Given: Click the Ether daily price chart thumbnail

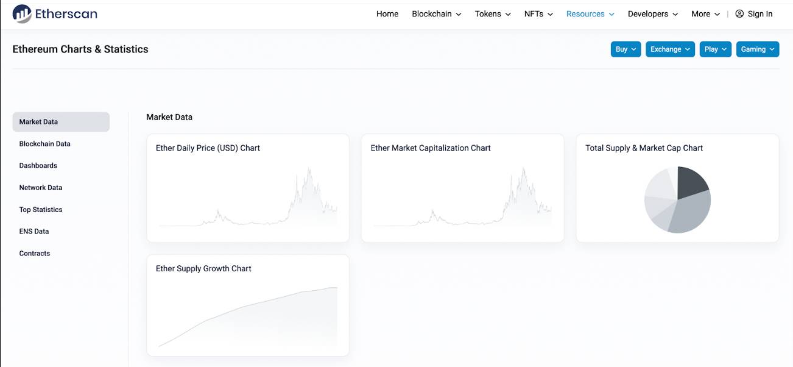Looking at the screenshot, I should pyautogui.click(x=248, y=196).
